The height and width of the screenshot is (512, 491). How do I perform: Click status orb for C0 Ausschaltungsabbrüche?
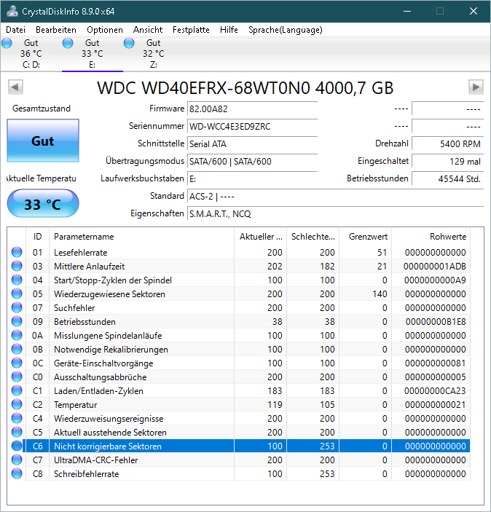[x=17, y=377]
